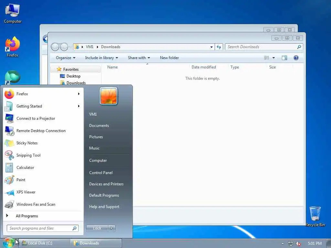
Task: Open the Organize dropdown menu
Action: (x=65, y=58)
